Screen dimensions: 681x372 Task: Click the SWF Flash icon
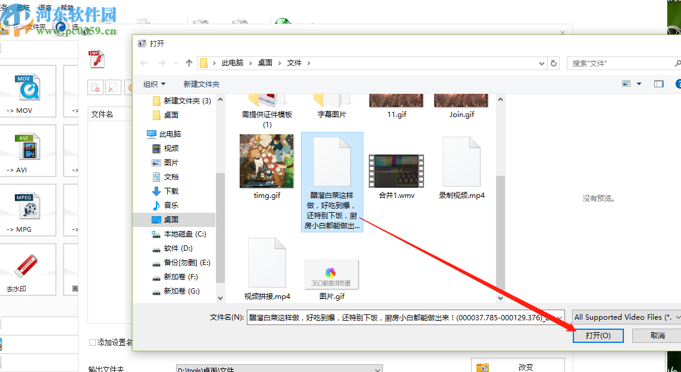tap(97, 59)
